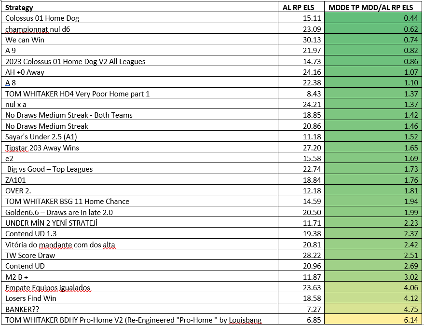Viewport: 424px width, 325px height.
Task: Select the BANKER?? strategy cell
Action: [139, 309]
